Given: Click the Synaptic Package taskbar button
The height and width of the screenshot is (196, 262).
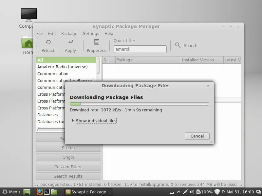Looking at the screenshot, I should coord(88,192).
